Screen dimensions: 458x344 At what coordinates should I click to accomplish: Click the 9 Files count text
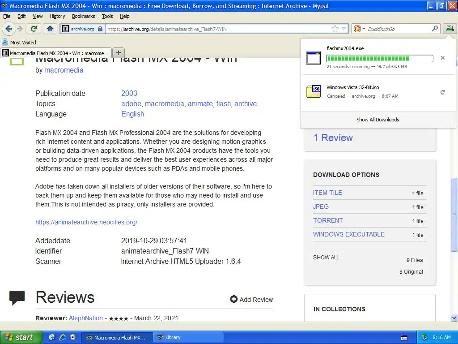(415, 260)
